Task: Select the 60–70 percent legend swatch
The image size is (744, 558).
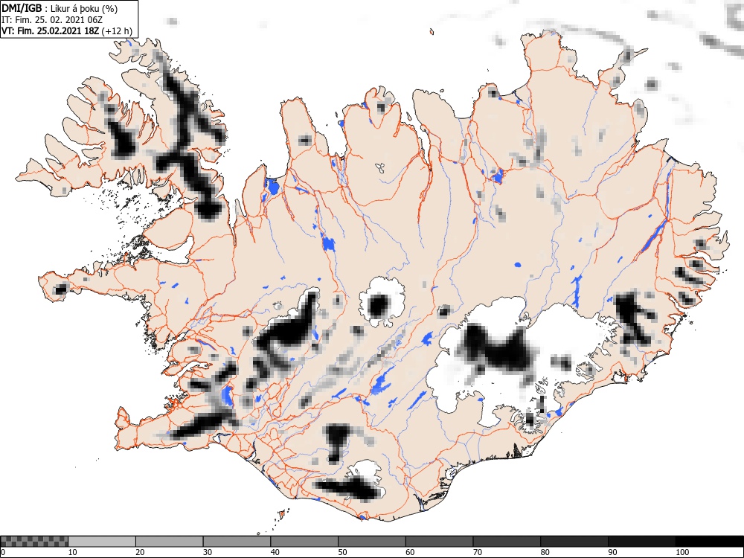Action: point(439,542)
